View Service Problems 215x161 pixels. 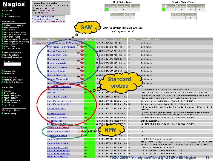pyautogui.click(x=13, y=52)
